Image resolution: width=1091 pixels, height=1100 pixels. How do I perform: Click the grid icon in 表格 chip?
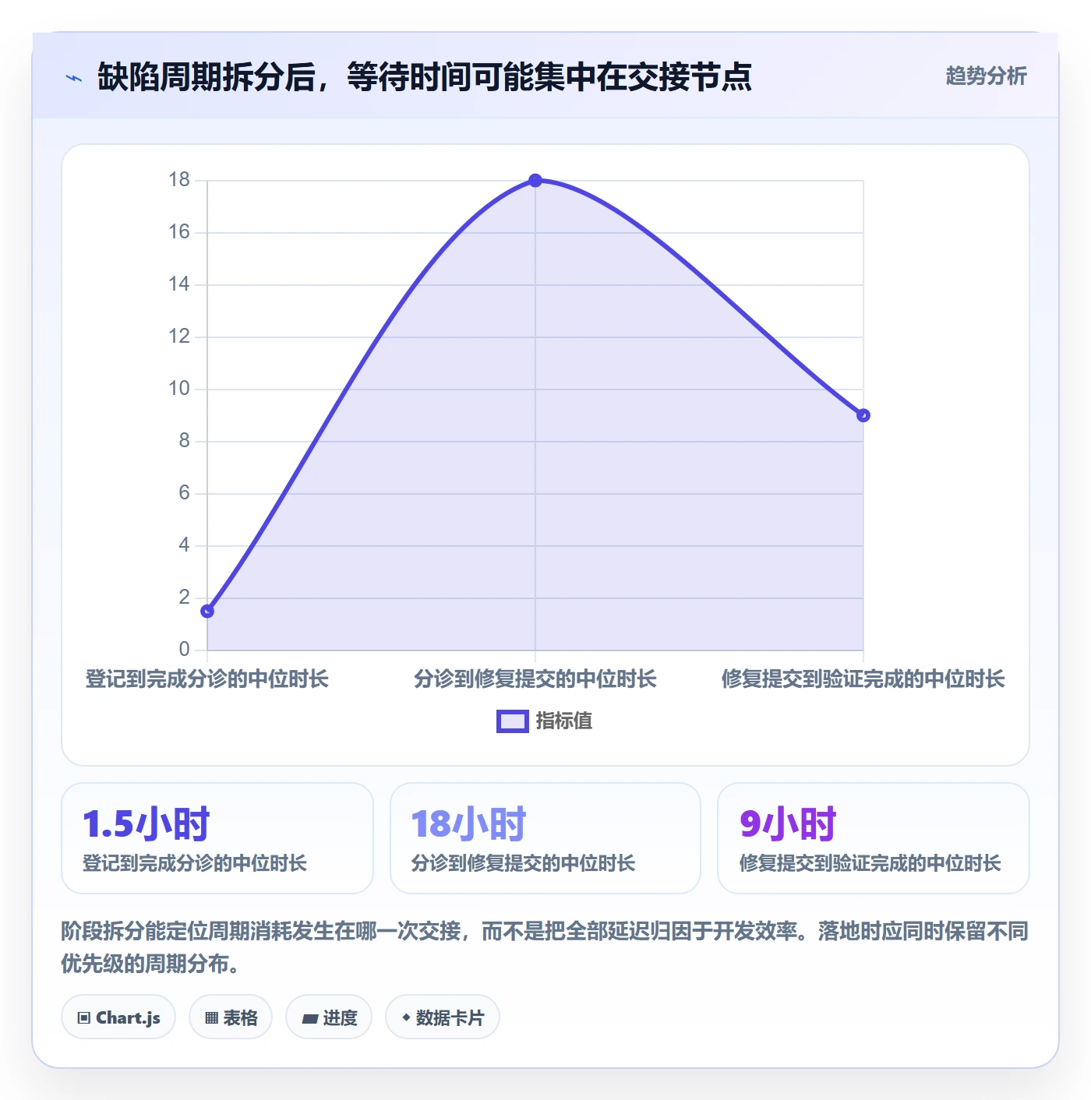click(211, 1017)
